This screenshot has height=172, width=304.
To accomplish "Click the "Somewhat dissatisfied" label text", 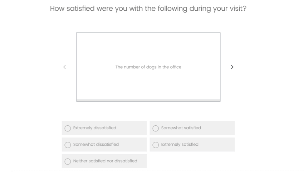I will point(96,144).
